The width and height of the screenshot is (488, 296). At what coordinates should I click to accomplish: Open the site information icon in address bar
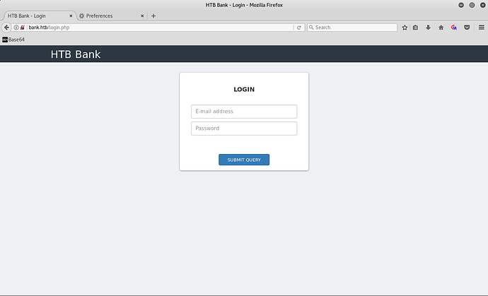[16, 28]
